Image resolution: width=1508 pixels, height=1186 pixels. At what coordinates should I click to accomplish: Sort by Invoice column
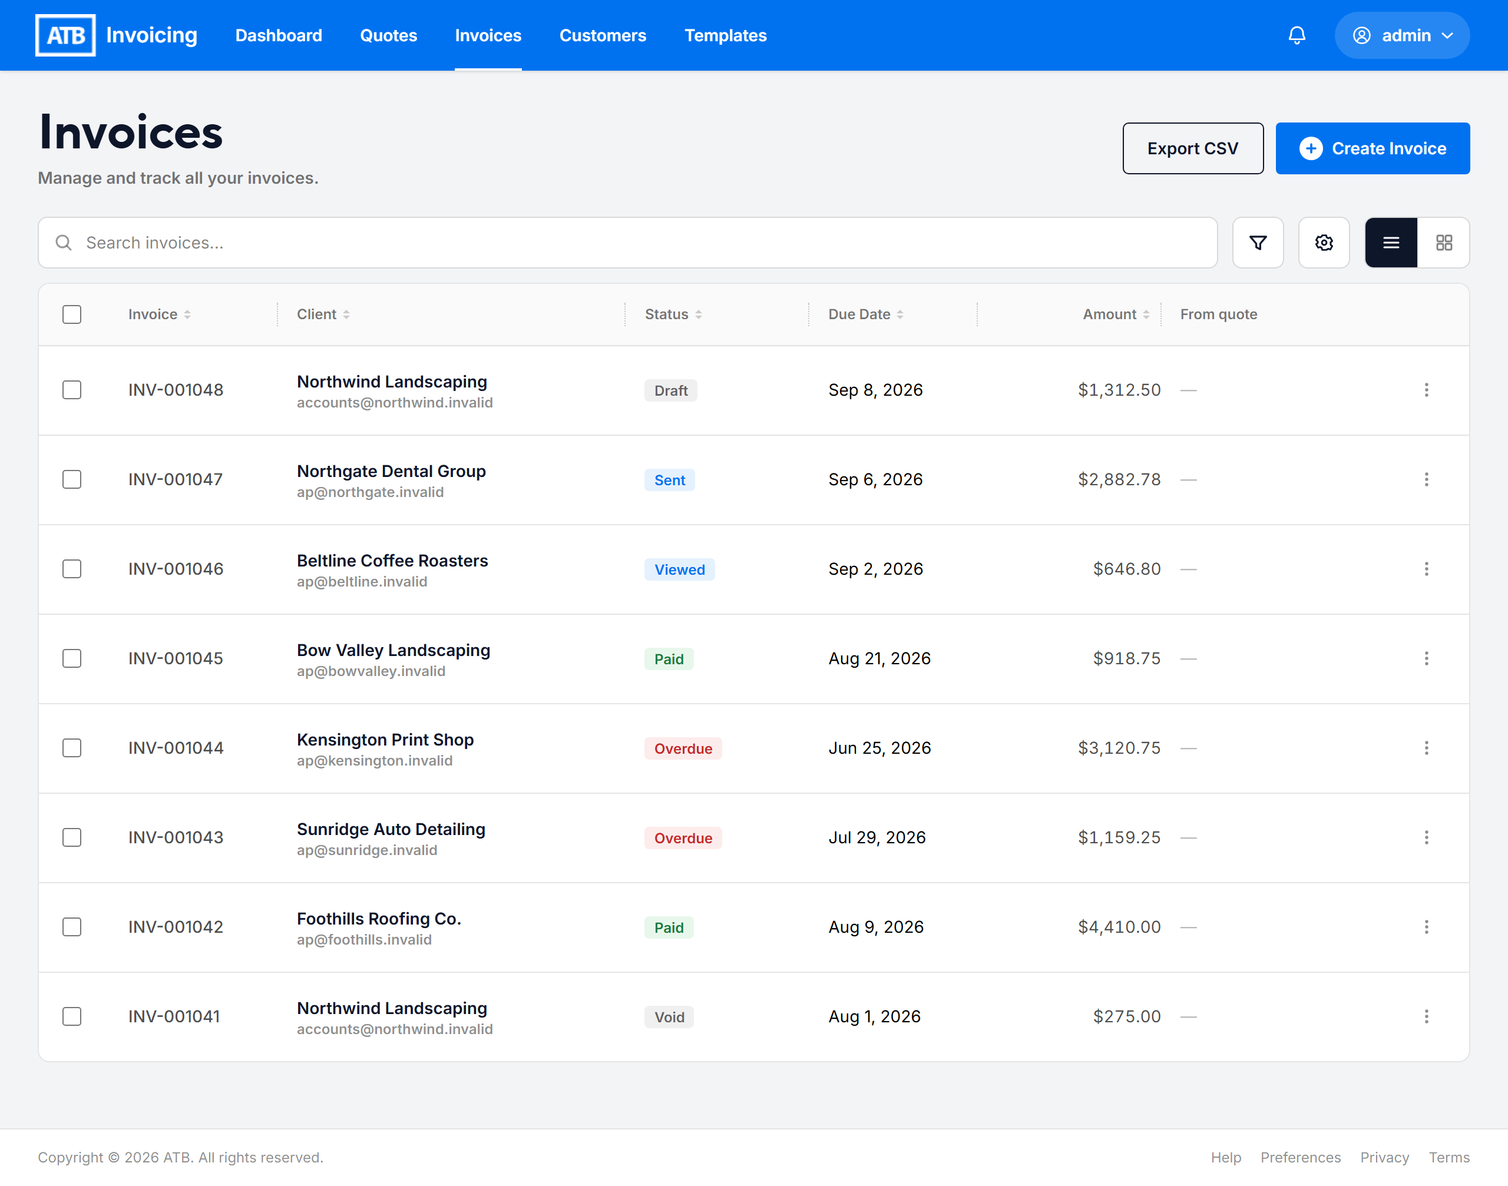pyautogui.click(x=159, y=314)
